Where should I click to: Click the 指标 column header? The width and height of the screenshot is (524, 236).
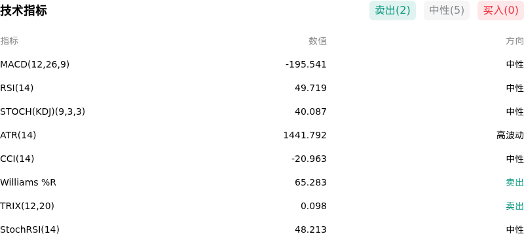9,41
